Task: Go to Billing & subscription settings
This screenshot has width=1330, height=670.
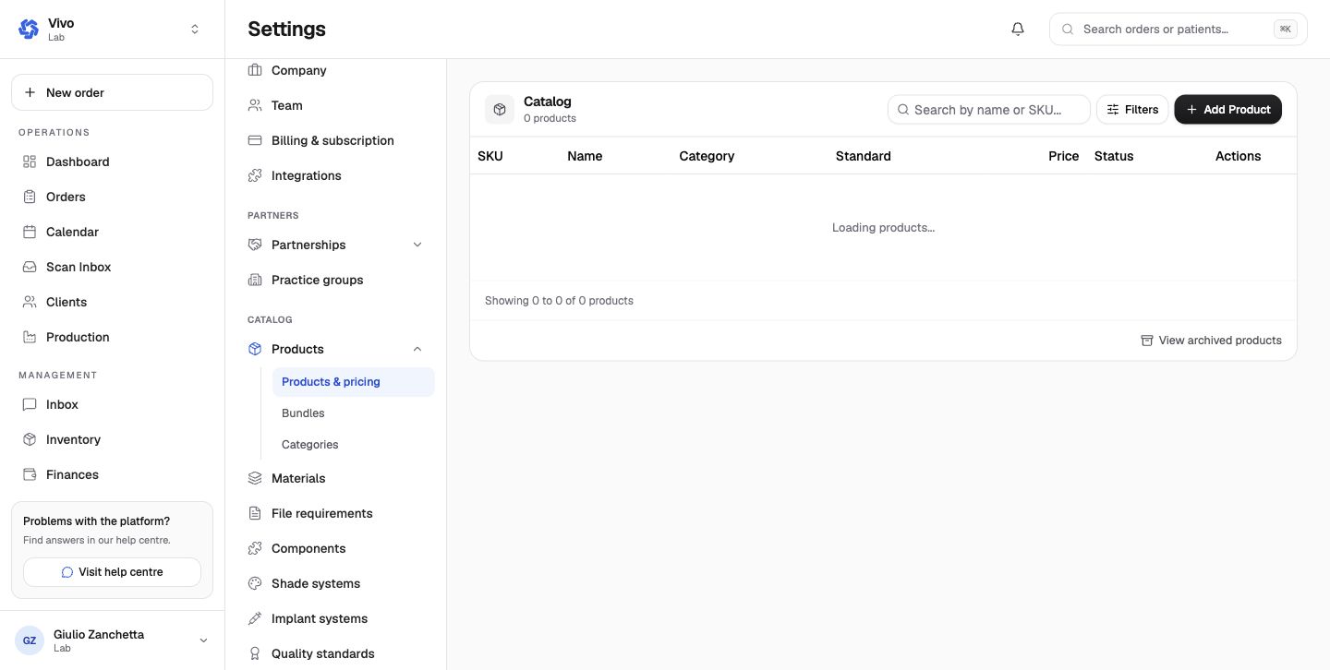Action: click(336, 140)
